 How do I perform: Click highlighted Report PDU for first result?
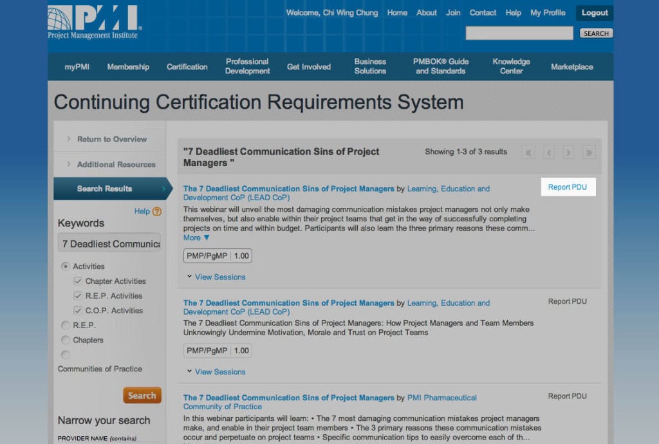click(568, 187)
